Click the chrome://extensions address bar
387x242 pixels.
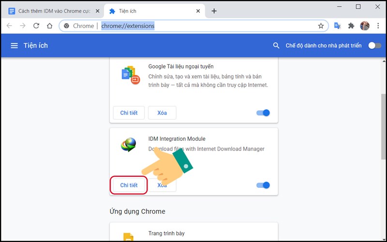click(x=194, y=26)
